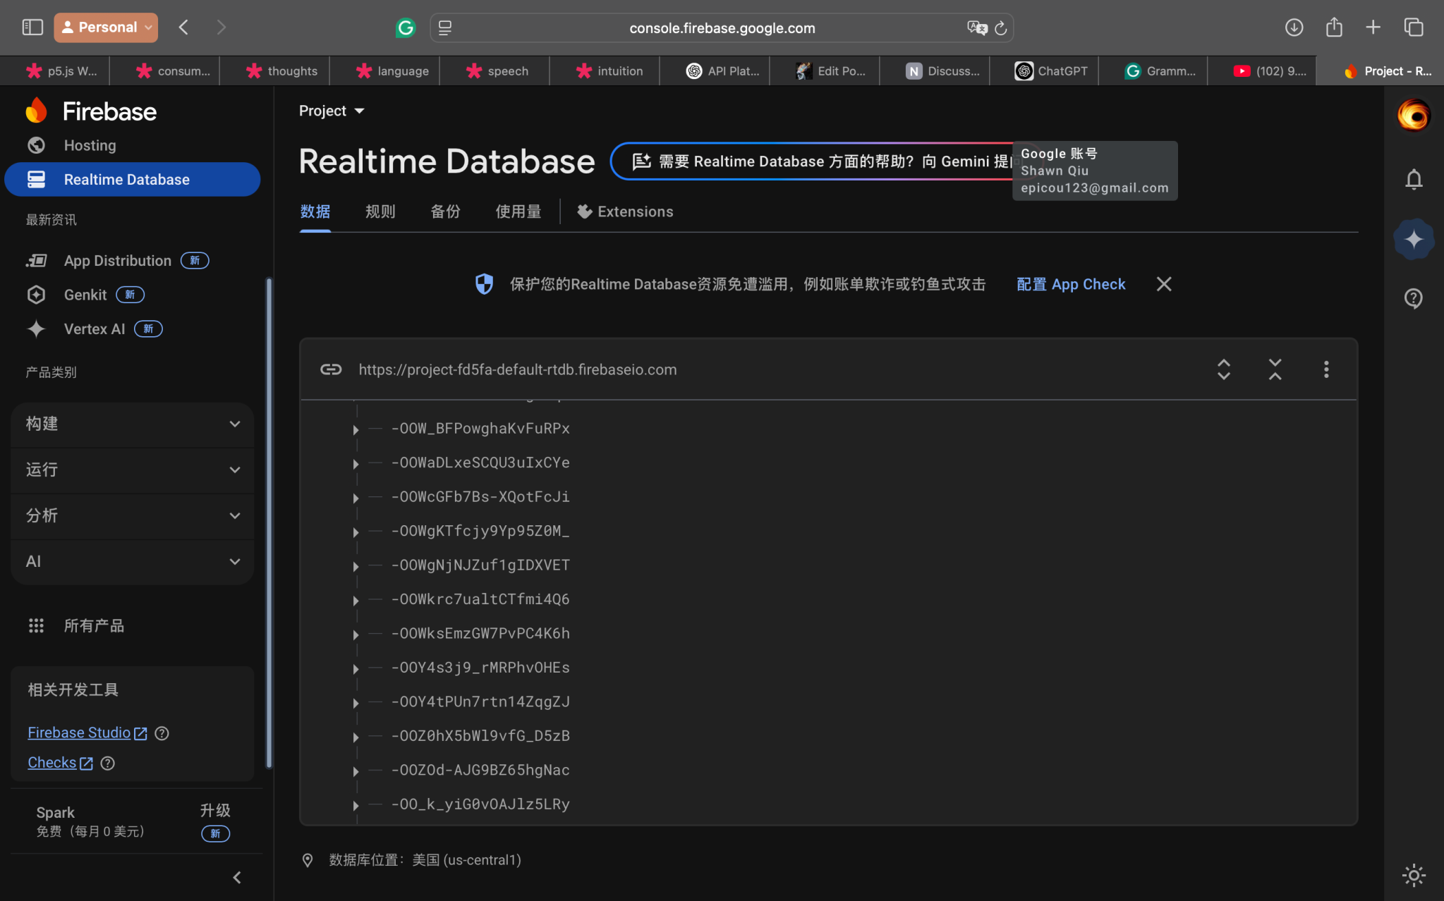Expand the -OOWaDLxeSCQU3uIxCYe tree node

356,464
